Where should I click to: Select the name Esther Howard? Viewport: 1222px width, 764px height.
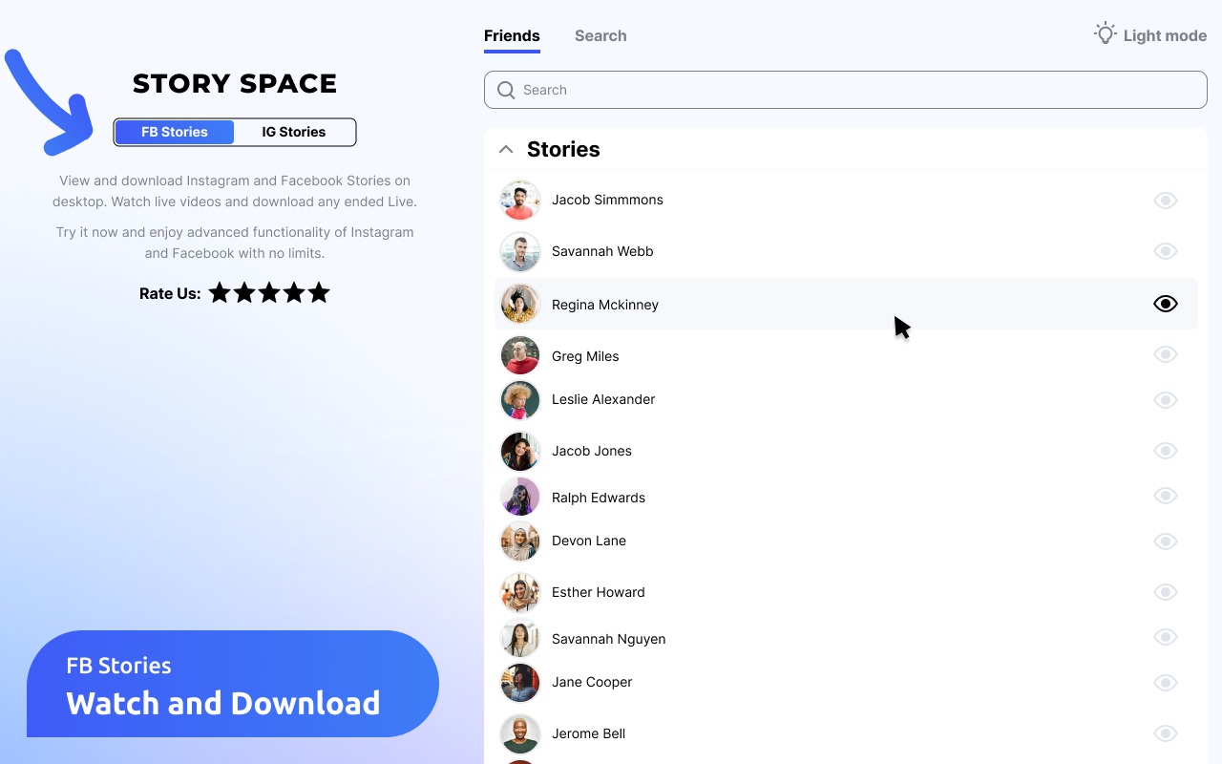pos(599,592)
